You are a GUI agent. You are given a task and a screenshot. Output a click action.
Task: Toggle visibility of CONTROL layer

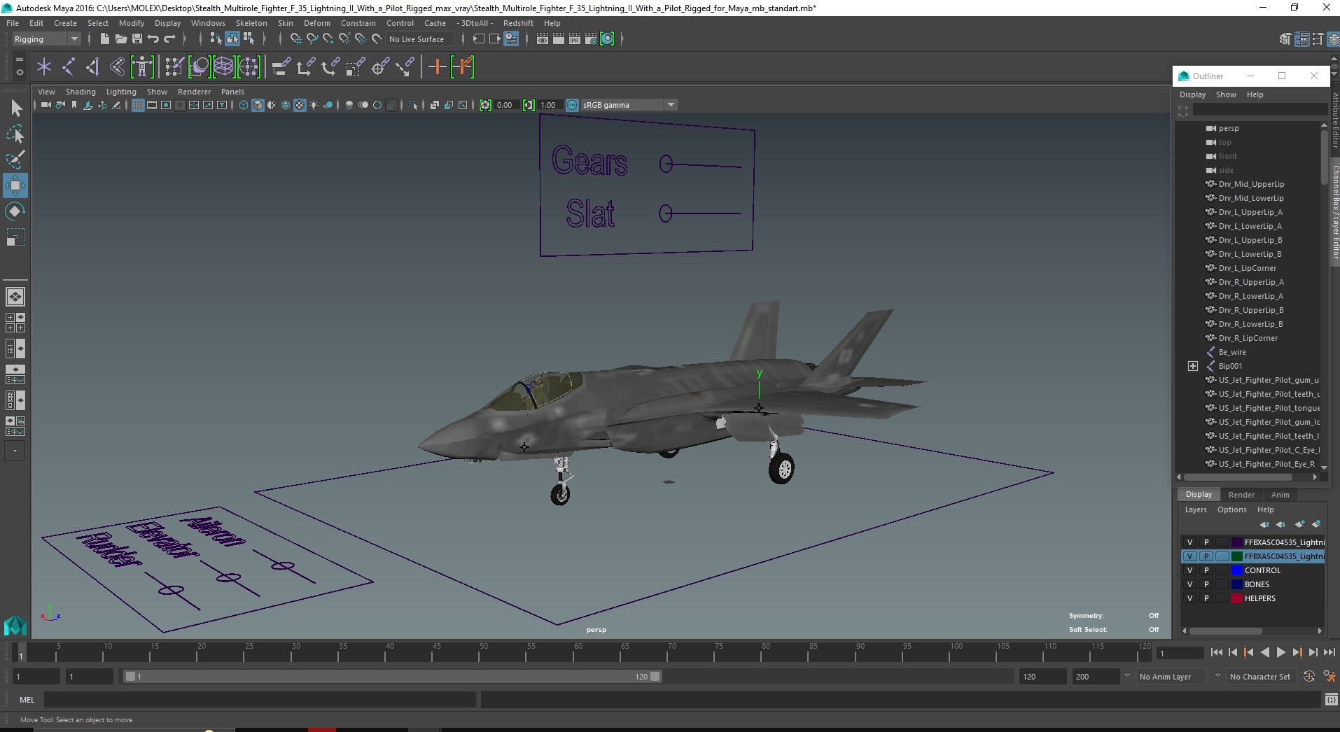[x=1189, y=570]
